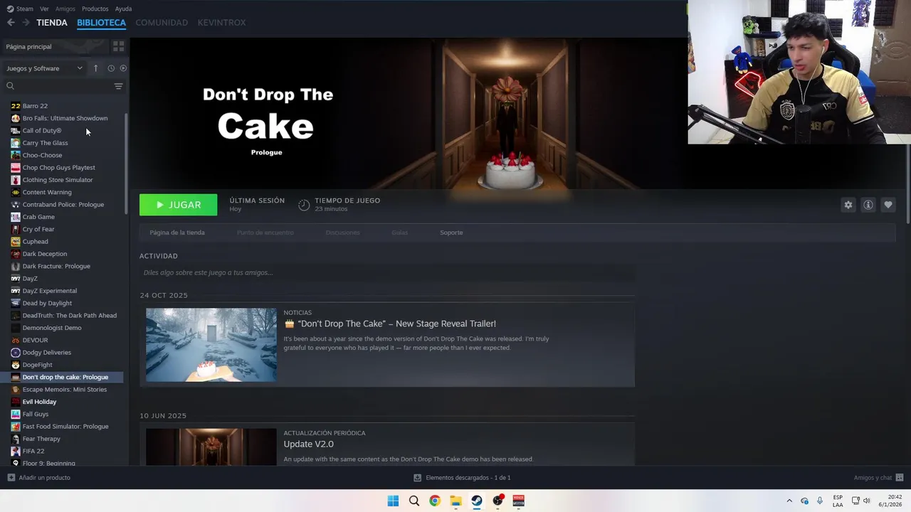
Task: Select Dead by Daylight in library
Action: (x=47, y=304)
